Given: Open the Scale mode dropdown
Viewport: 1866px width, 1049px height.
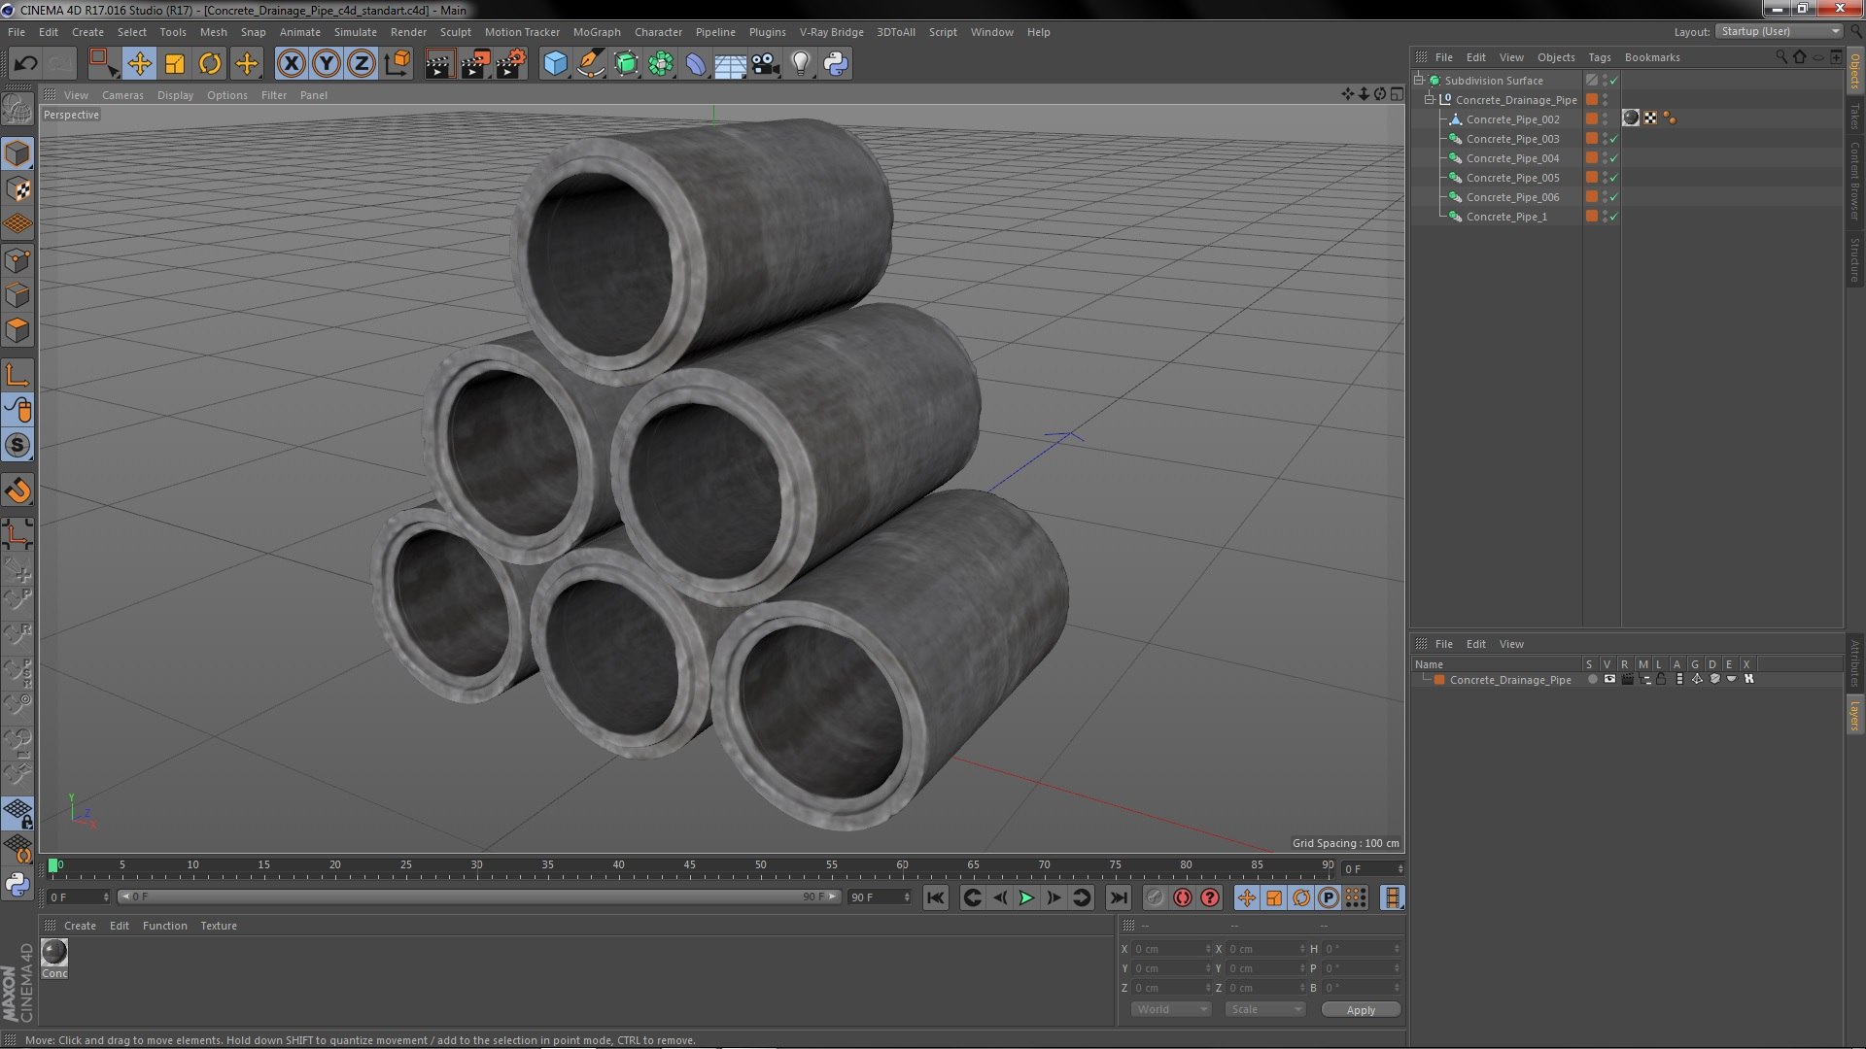Looking at the screenshot, I should coord(1264,1010).
